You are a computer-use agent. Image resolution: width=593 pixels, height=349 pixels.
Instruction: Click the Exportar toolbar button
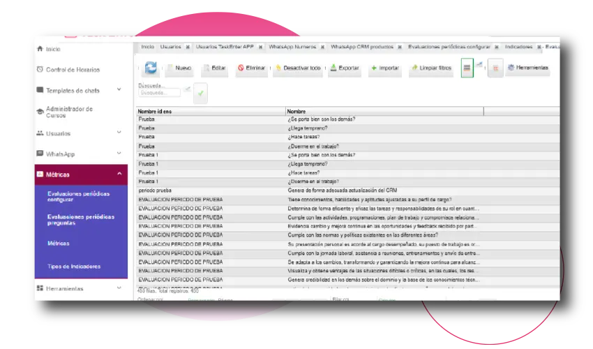pos(344,68)
